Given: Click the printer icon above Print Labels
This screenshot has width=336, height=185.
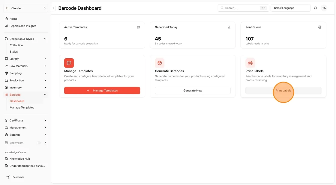Looking at the screenshot, I should [x=250, y=63].
